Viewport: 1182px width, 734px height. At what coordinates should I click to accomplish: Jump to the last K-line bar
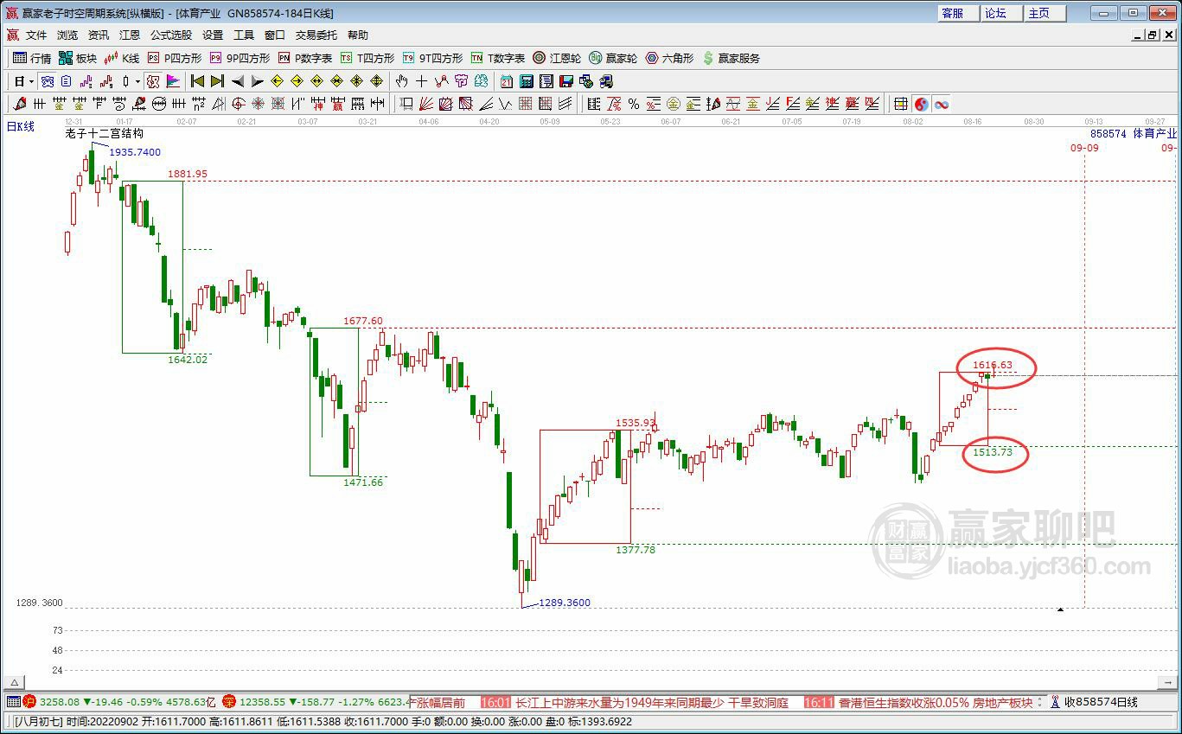pos(217,81)
